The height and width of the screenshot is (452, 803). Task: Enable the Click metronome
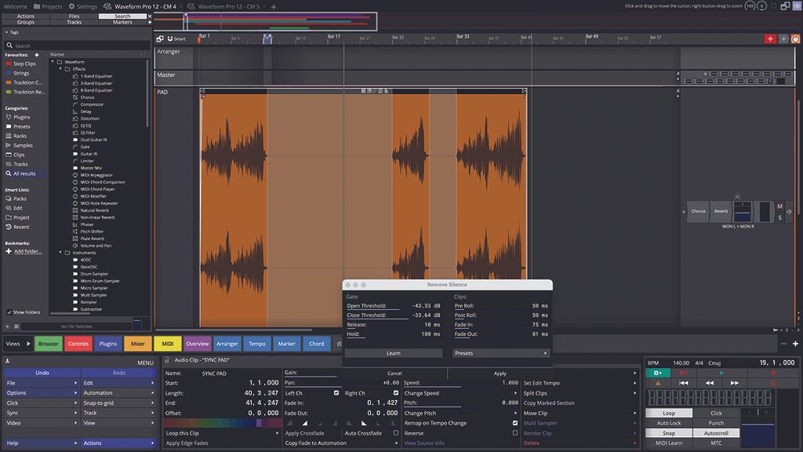pos(718,413)
